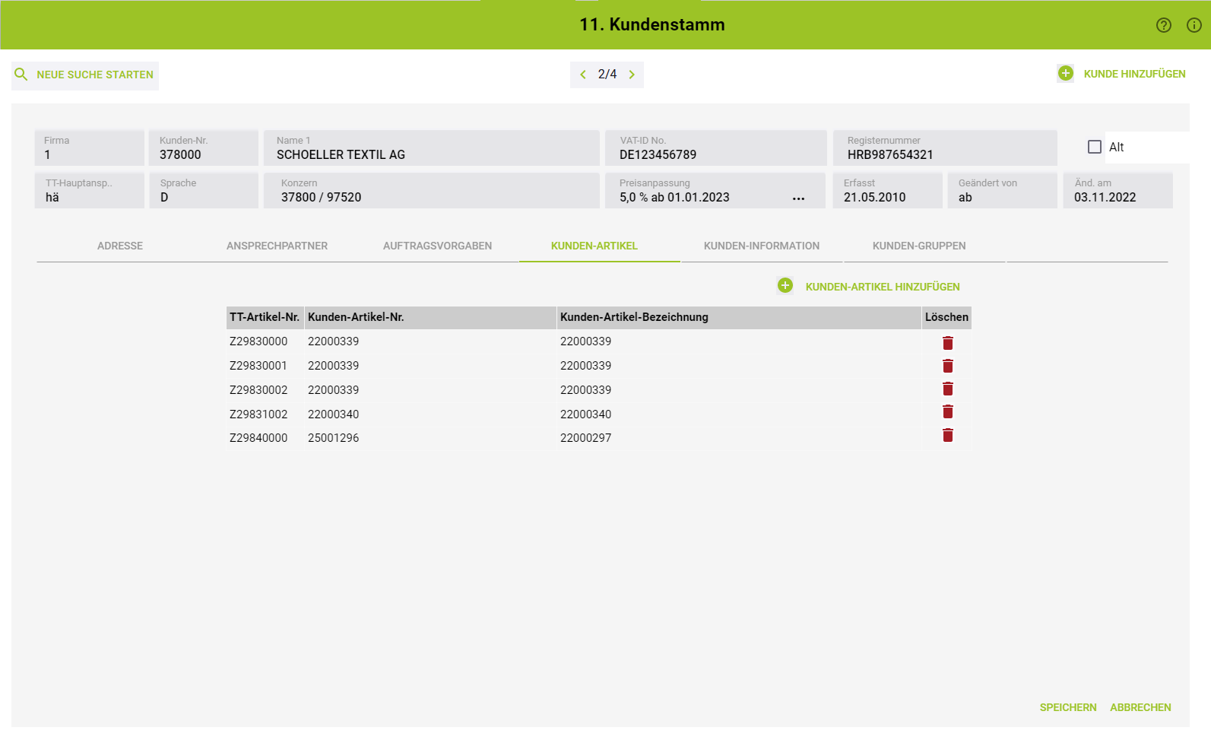Click the Speichern button
This screenshot has height=743, width=1211.
pos(1067,708)
